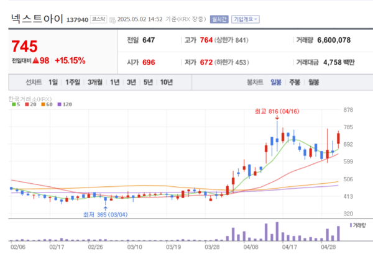Click the red up-triangle next to 98
The width and height of the screenshot is (373, 267).
(x=35, y=60)
